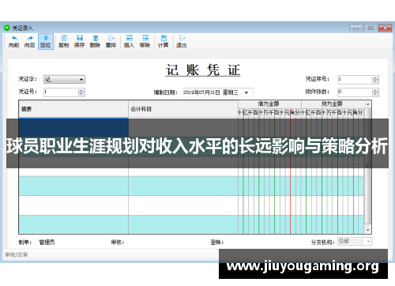
Task: Click the table scrollbar down arrow
Action: [x=368, y=230]
